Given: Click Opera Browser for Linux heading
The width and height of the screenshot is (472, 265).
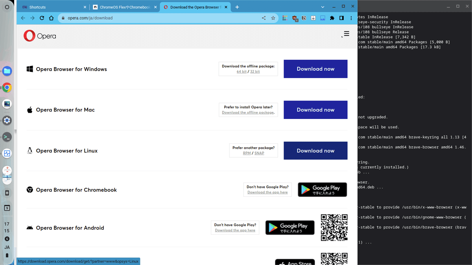Looking at the screenshot, I should coord(66,151).
